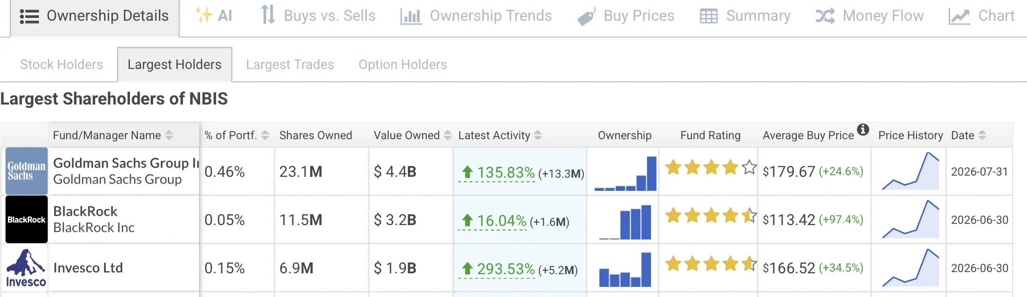
Task: Click the Invesco mountain logo icon
Action: click(26, 267)
